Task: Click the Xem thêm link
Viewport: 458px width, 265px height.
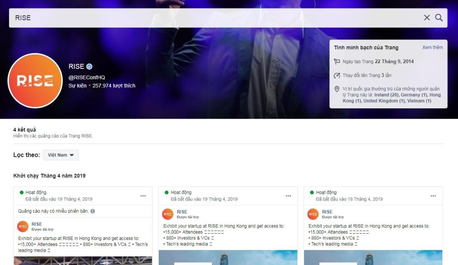Action: 433,47
